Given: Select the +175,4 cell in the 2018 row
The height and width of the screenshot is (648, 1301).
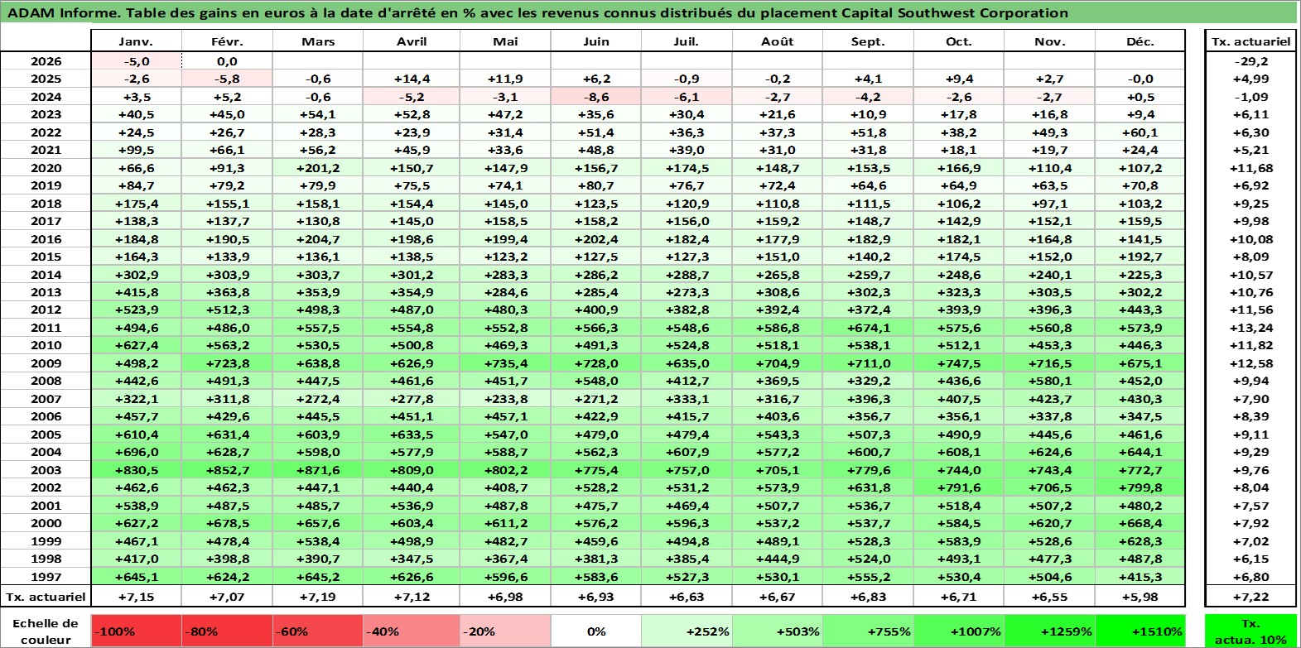Looking at the screenshot, I should (136, 204).
